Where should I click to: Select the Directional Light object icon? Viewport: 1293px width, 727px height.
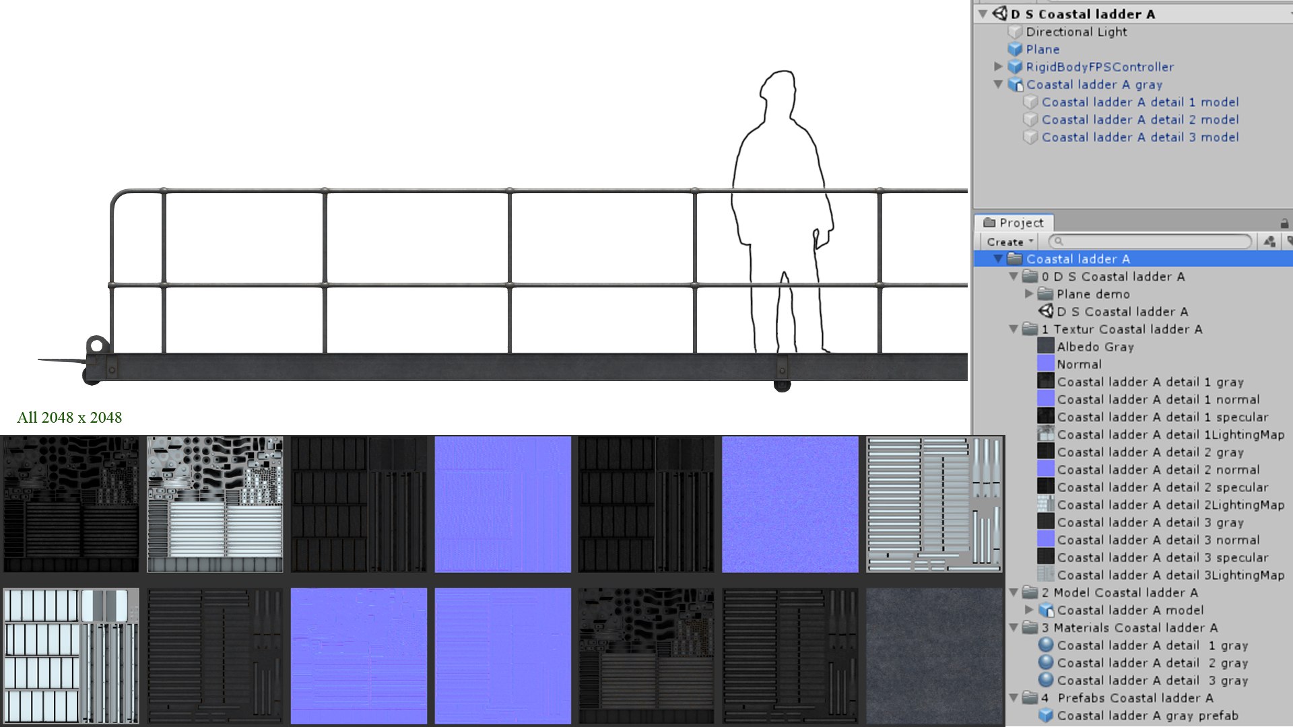click(1015, 32)
